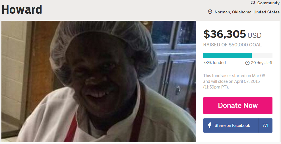Open Norman, Oklahoma, United States location link
Screen dimensions: 281x144
tap(247, 12)
